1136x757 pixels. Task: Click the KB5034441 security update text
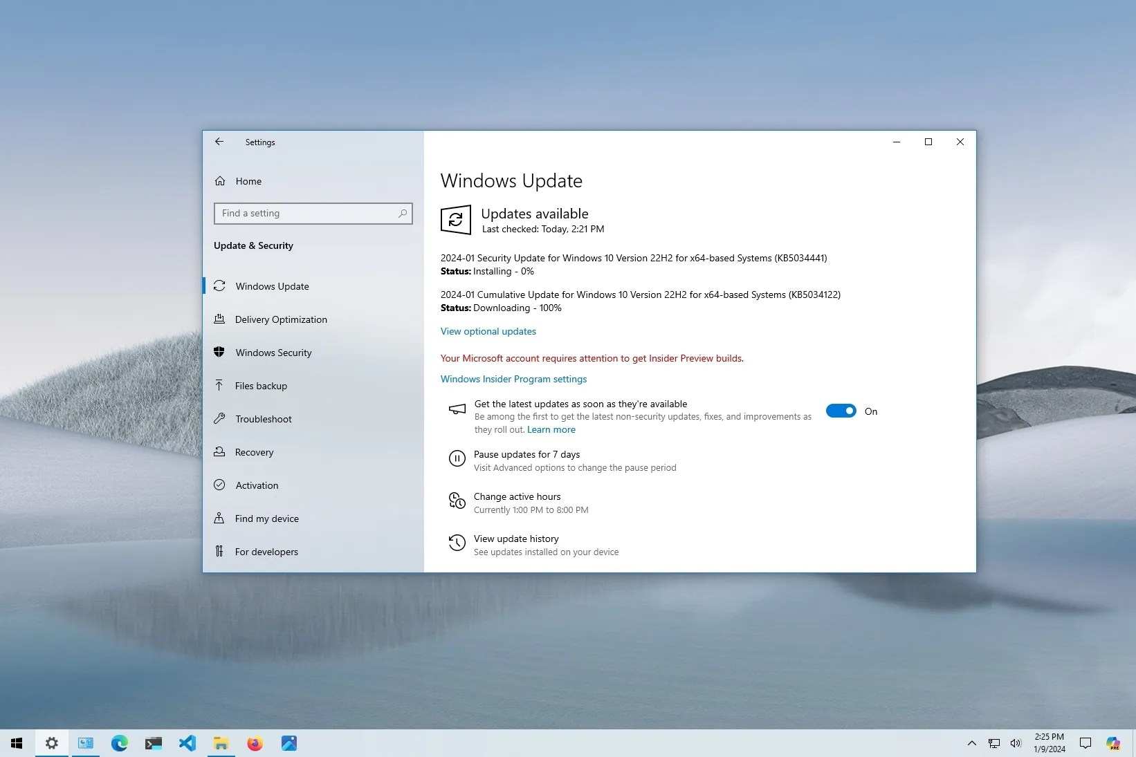(634, 258)
